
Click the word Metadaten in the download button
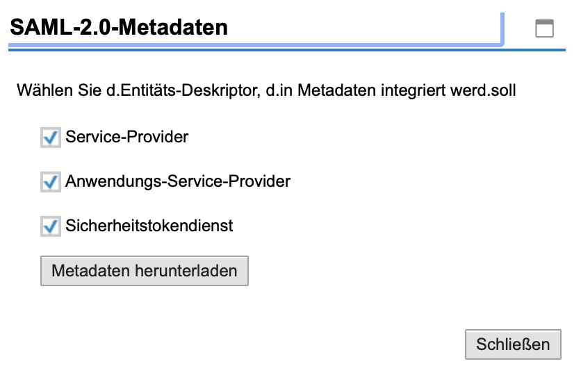click(91, 271)
